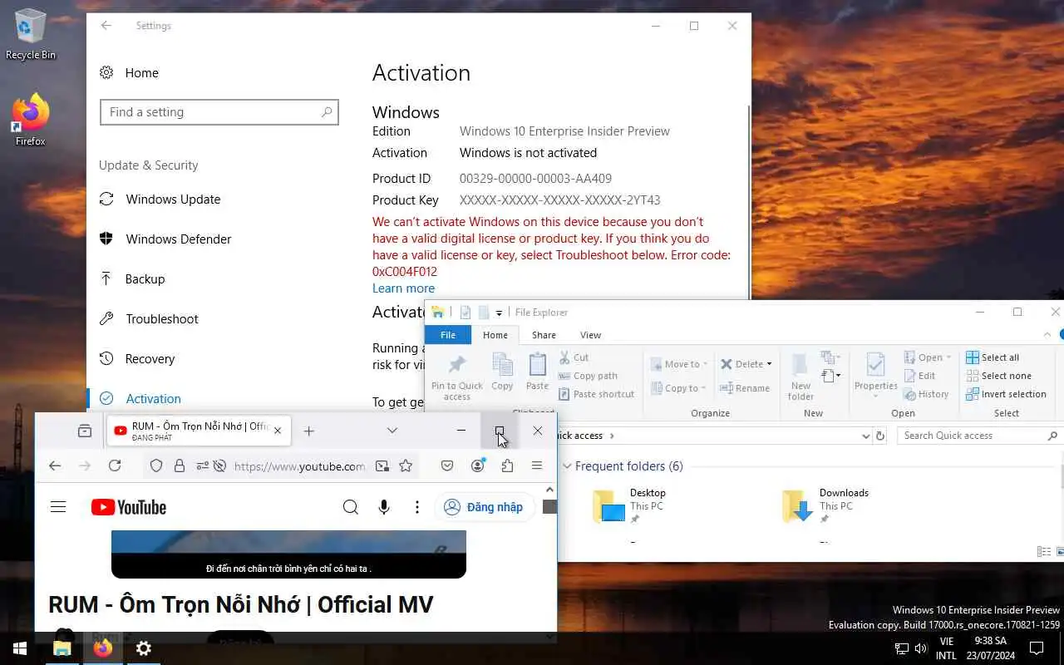
Task: Open the Windows Start menu
Action: (x=20, y=648)
